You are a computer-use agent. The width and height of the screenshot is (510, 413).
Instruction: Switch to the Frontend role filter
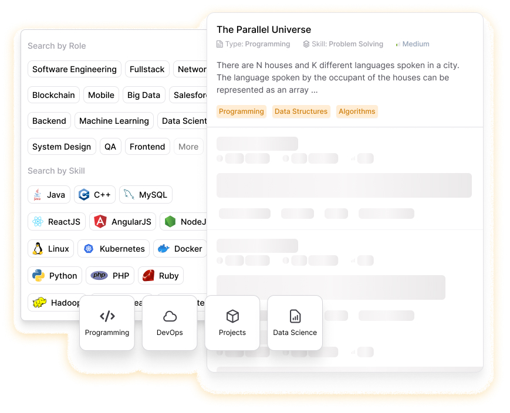[147, 146]
